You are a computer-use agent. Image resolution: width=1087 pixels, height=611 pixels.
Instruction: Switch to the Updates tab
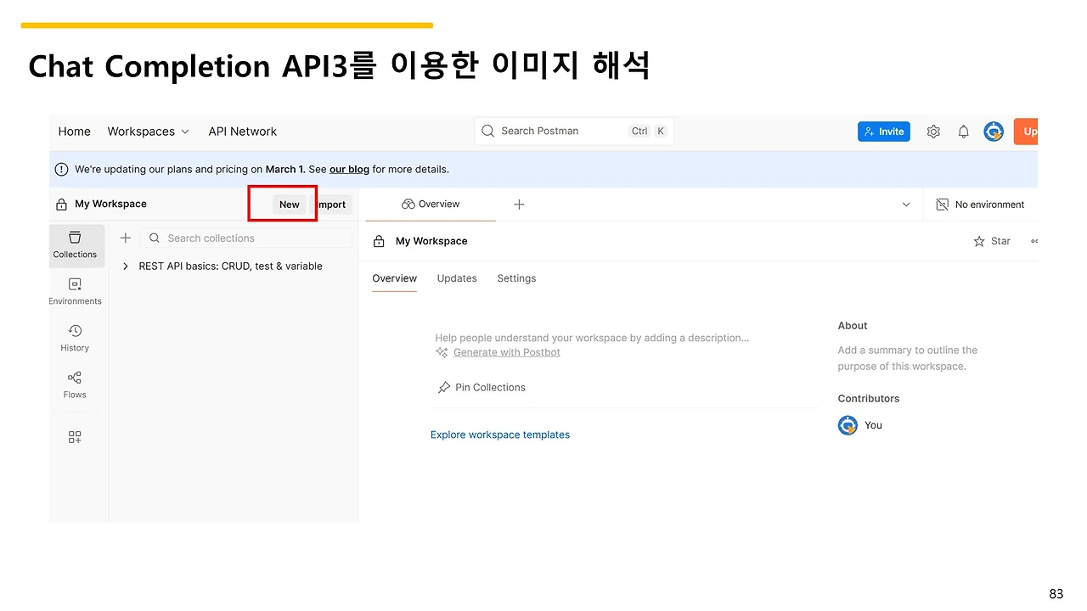457,278
